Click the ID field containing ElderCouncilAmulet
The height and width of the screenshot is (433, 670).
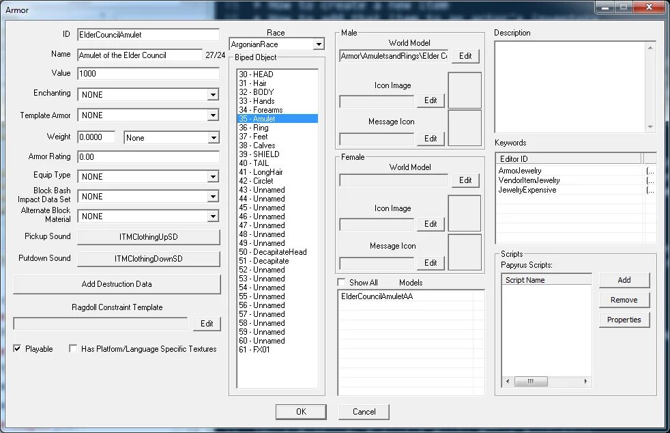(148, 35)
